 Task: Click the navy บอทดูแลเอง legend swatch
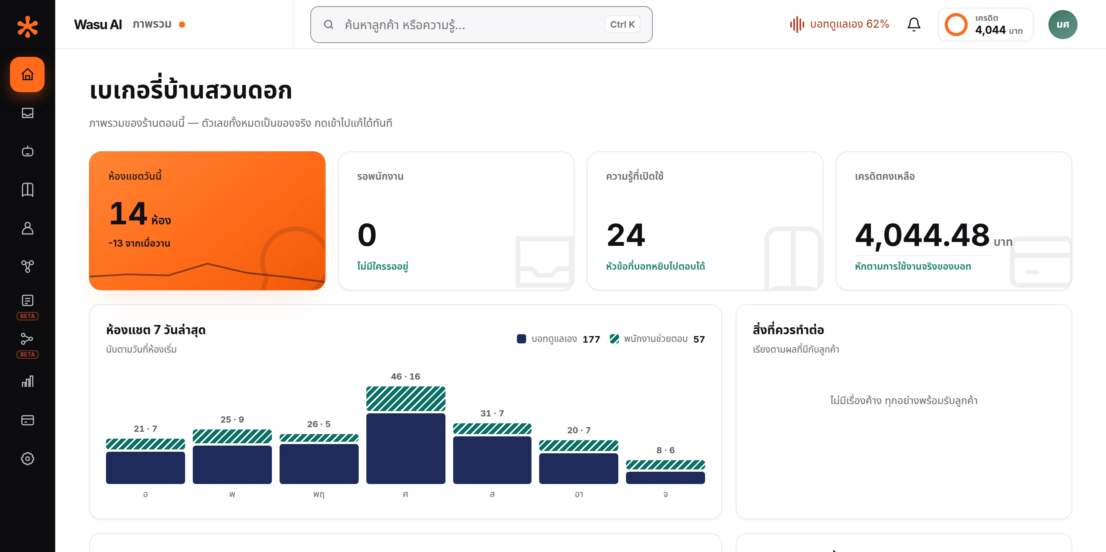point(521,338)
